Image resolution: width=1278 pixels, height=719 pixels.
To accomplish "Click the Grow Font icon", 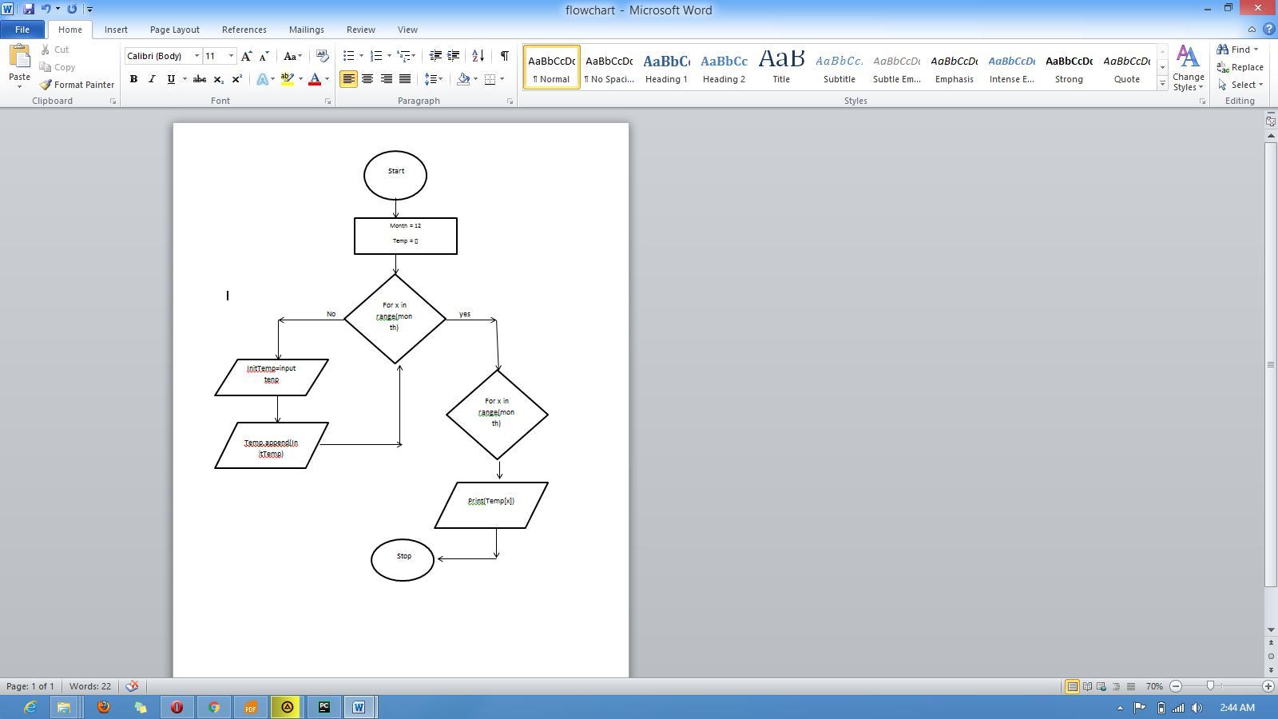I will click(246, 56).
